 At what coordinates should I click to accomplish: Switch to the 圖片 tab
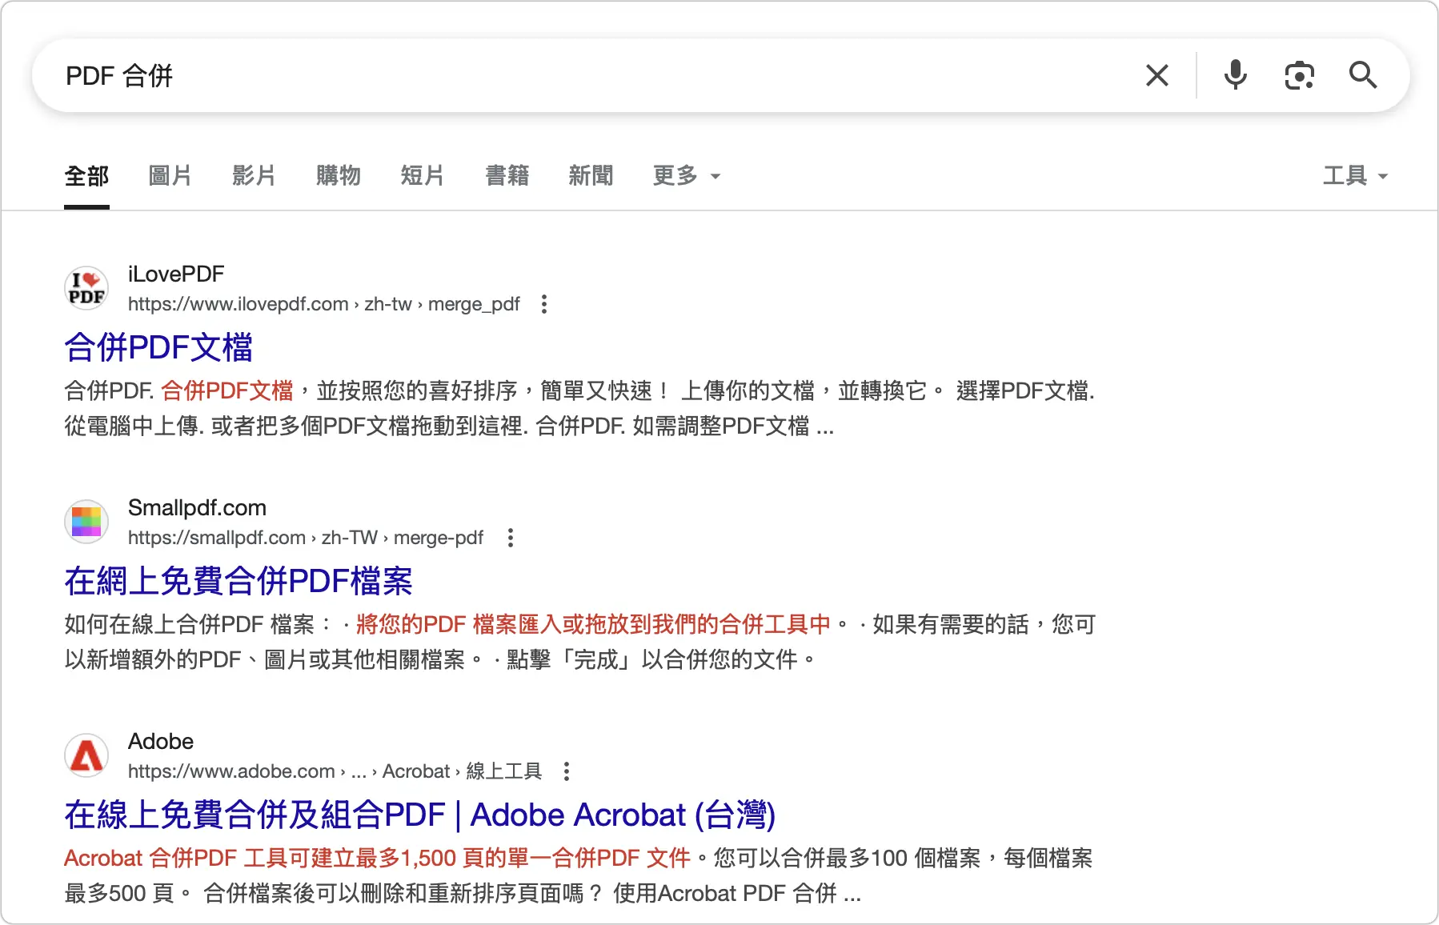[170, 176]
